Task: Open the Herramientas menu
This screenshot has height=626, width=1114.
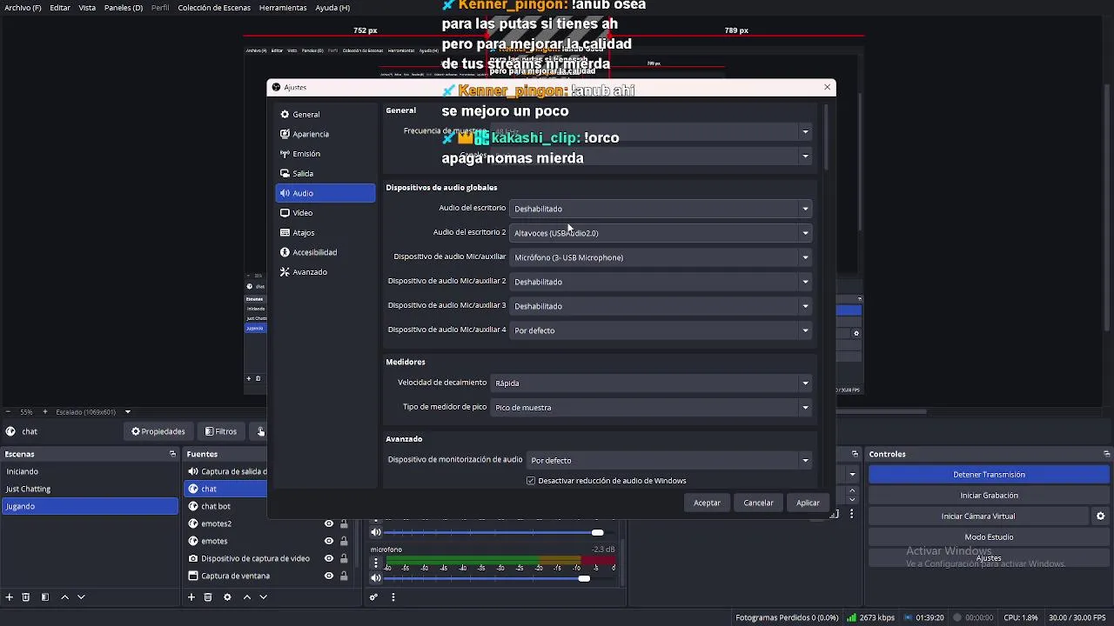Action: pyautogui.click(x=283, y=8)
